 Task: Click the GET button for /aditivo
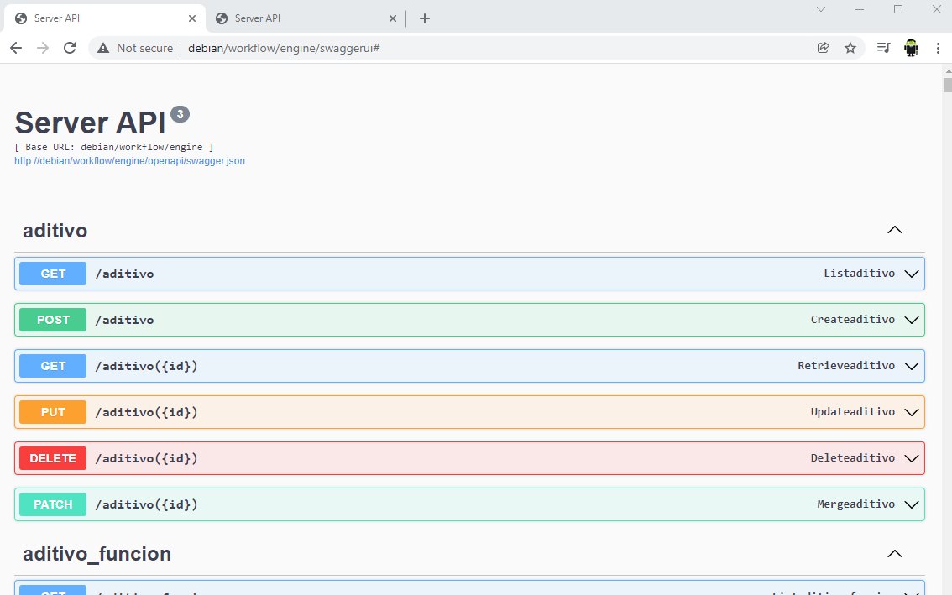coord(53,274)
